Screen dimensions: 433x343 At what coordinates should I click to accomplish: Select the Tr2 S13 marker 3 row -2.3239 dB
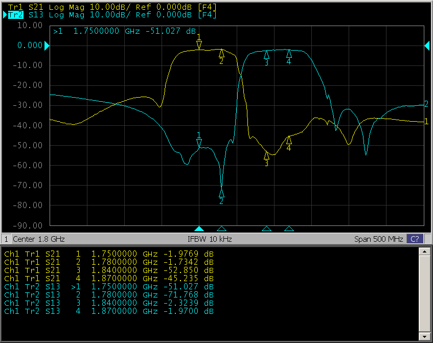point(109,303)
